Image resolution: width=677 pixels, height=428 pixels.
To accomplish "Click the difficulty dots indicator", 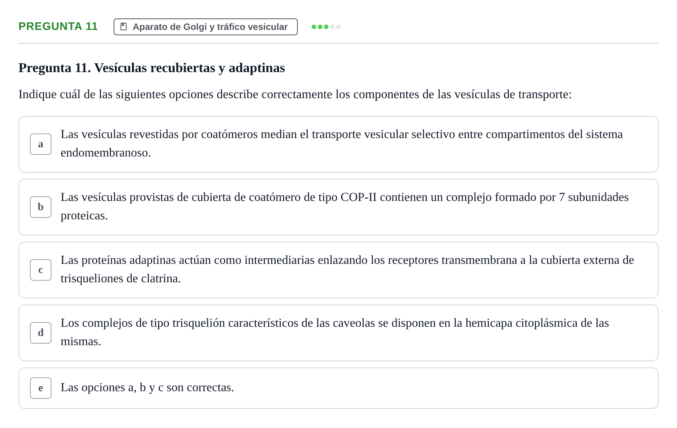I will pyautogui.click(x=326, y=27).
